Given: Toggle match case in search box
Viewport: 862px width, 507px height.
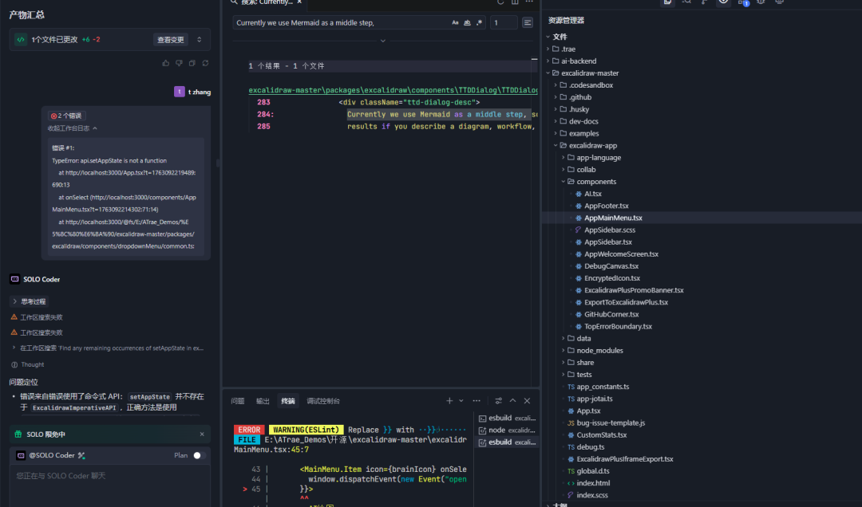Looking at the screenshot, I should coord(455,22).
